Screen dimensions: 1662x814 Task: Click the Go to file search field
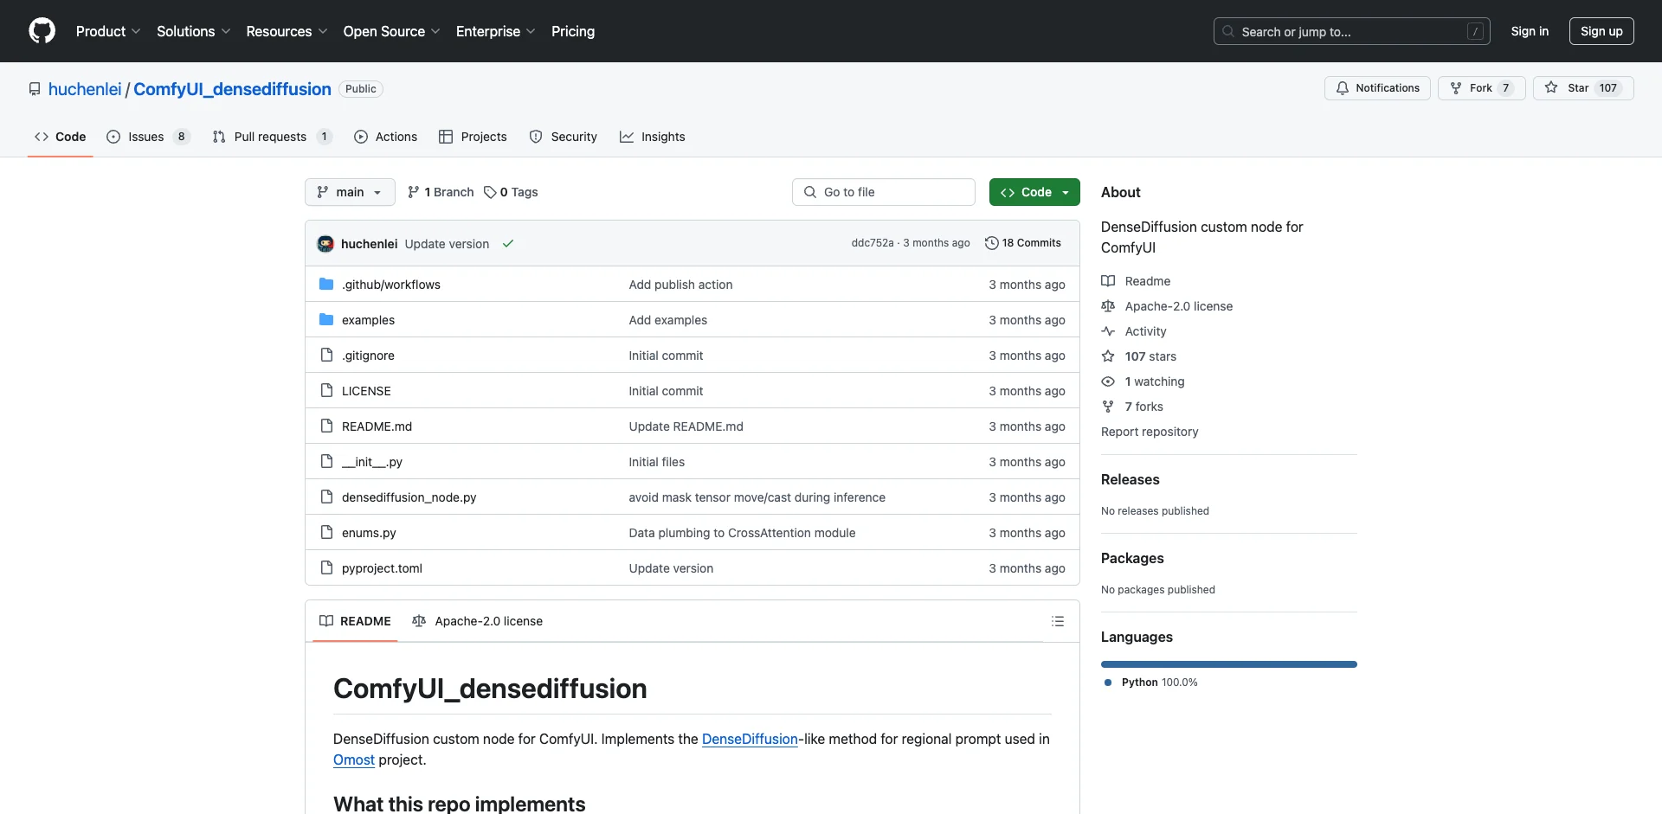(x=884, y=192)
